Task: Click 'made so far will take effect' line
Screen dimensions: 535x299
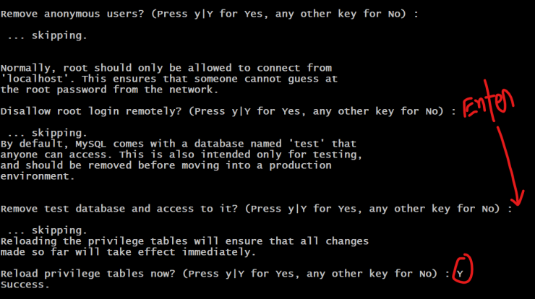Action: click(128, 252)
